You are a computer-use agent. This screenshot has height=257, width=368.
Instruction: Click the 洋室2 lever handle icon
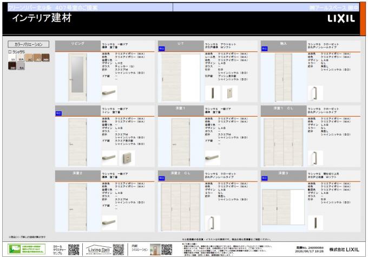pos(109,222)
